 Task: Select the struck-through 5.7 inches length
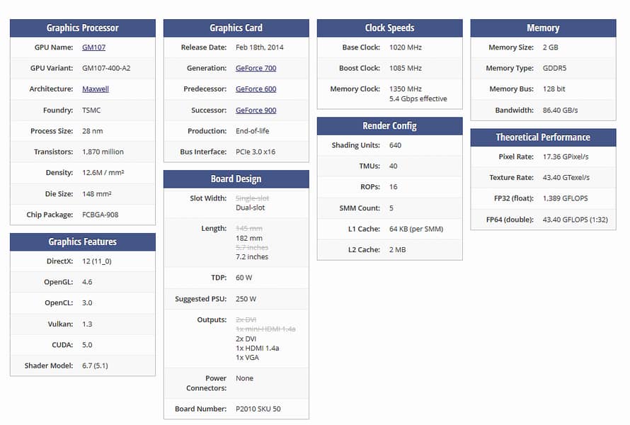click(x=251, y=247)
